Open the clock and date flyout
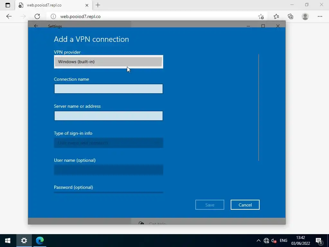This screenshot has width=329, height=247. pos(300,241)
